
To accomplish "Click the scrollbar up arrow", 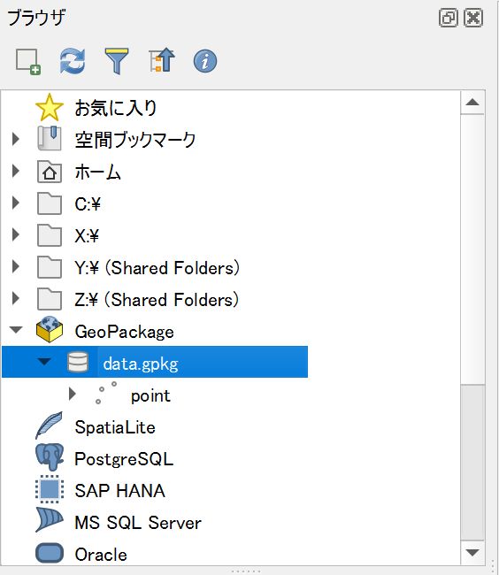I will click(x=472, y=103).
